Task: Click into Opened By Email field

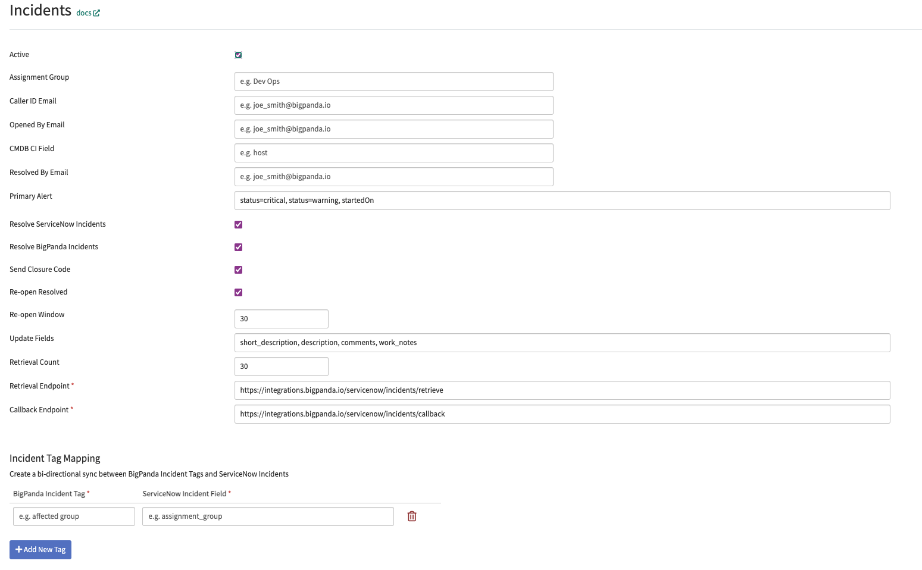Action: pyautogui.click(x=394, y=129)
